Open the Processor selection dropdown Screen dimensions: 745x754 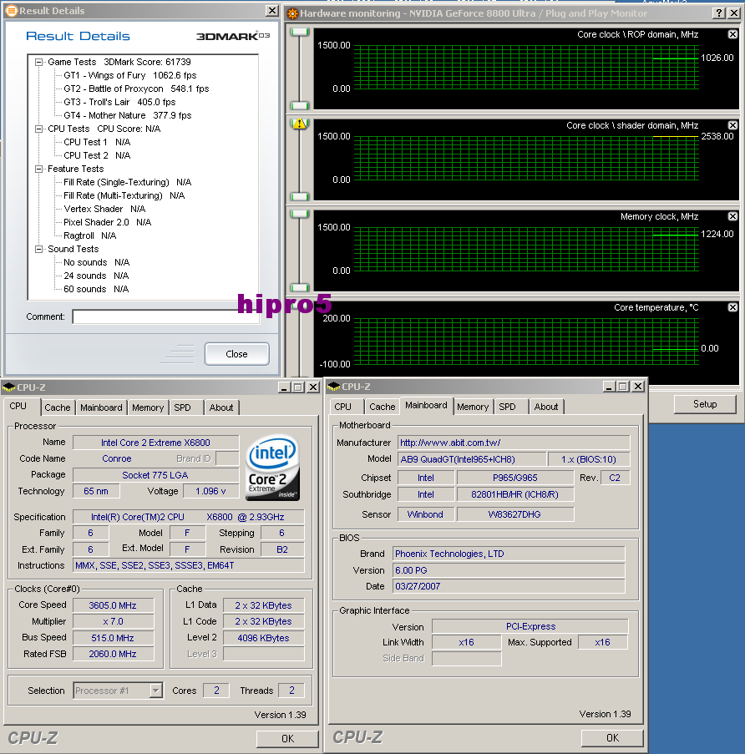155,691
